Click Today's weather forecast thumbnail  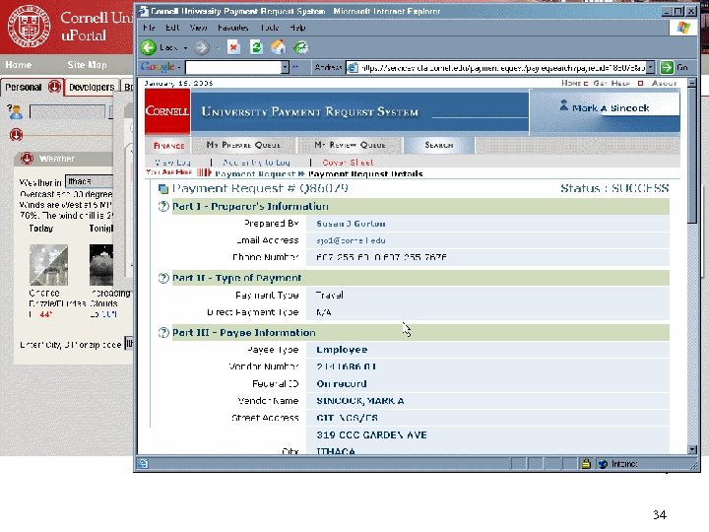[x=49, y=265]
